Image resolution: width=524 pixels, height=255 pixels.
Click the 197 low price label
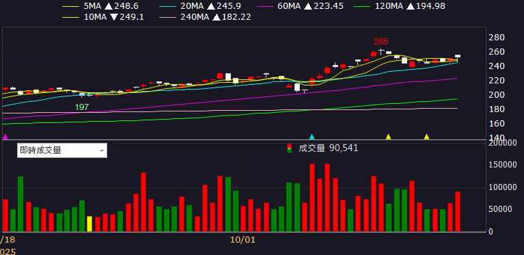[x=81, y=107]
